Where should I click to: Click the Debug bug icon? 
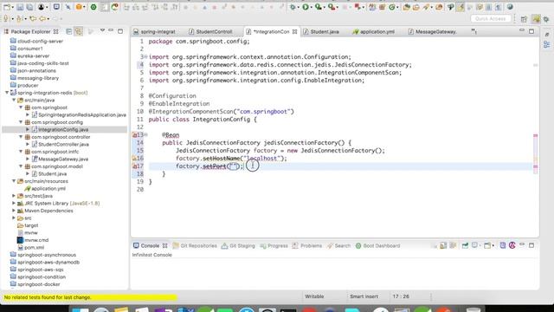[293, 7]
